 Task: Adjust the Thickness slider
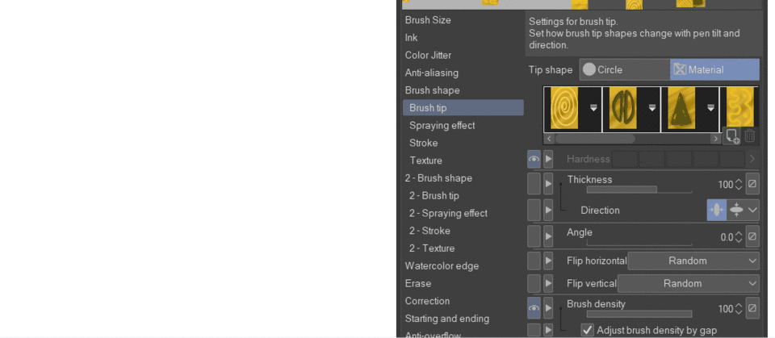(x=639, y=190)
